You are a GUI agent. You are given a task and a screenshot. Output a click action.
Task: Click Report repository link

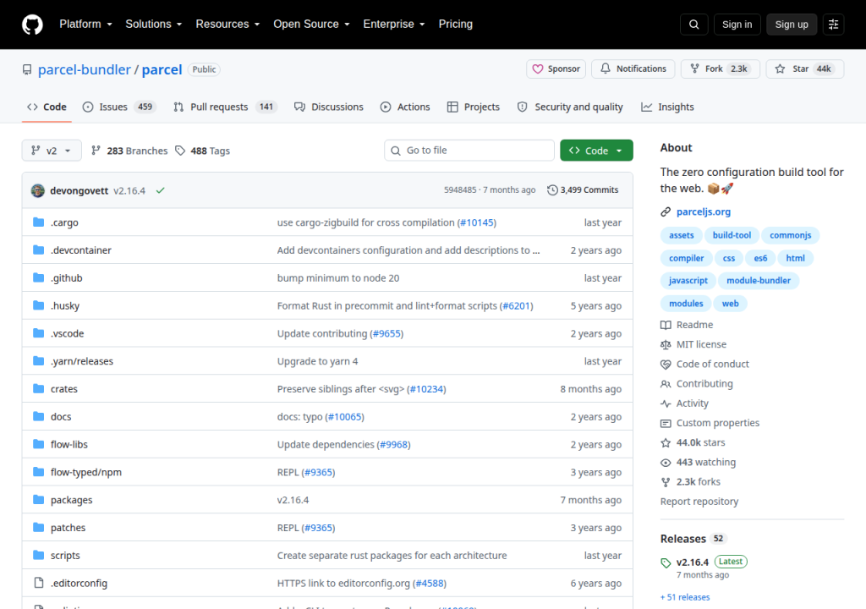click(699, 502)
